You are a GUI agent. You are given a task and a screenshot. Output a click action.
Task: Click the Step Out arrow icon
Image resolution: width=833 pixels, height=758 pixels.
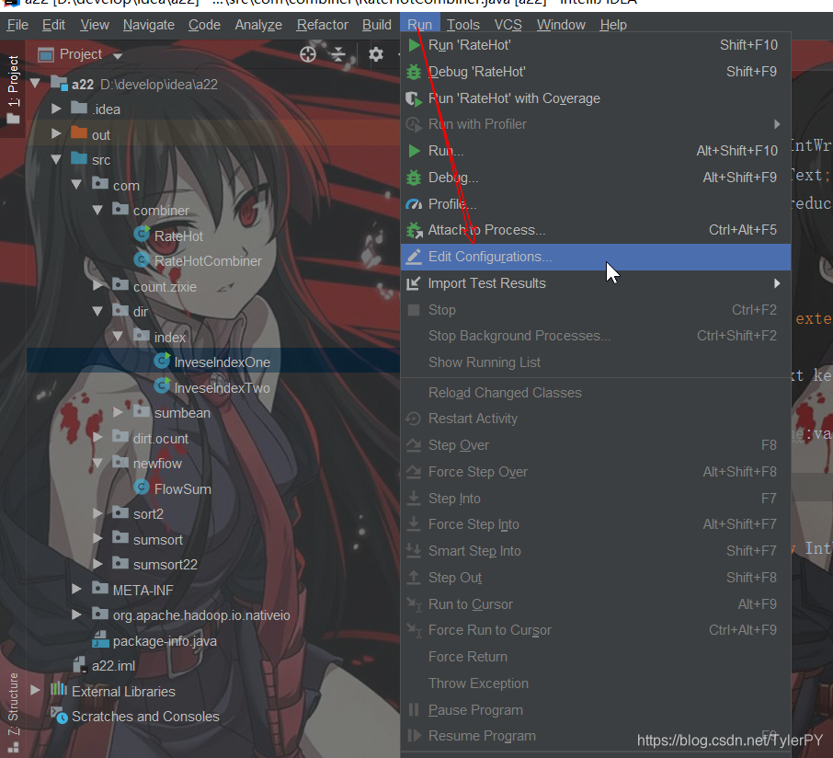coord(414,578)
